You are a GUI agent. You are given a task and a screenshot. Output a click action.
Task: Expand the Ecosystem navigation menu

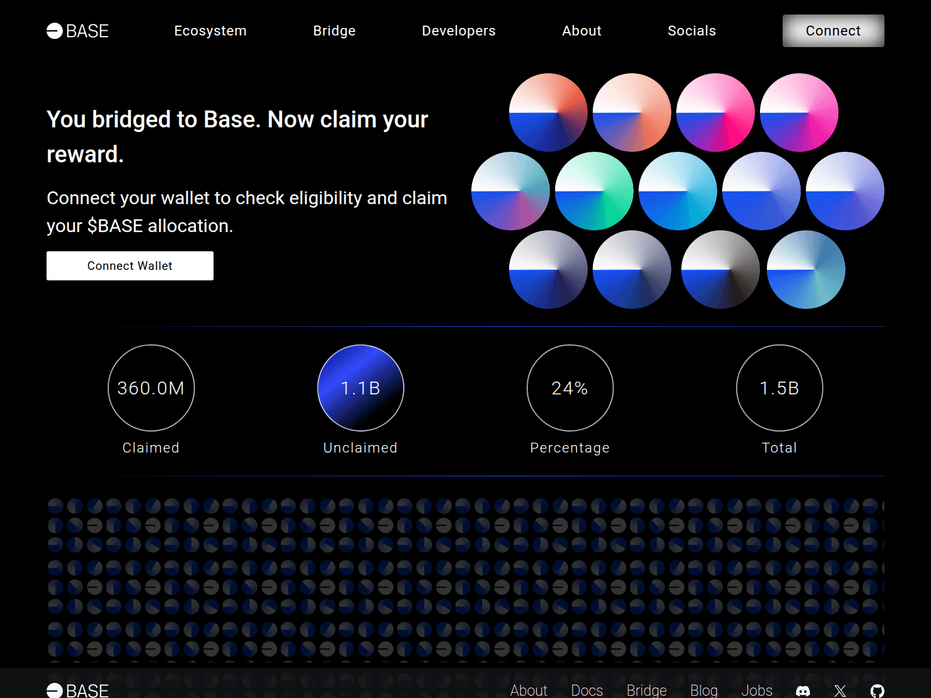pos(210,31)
